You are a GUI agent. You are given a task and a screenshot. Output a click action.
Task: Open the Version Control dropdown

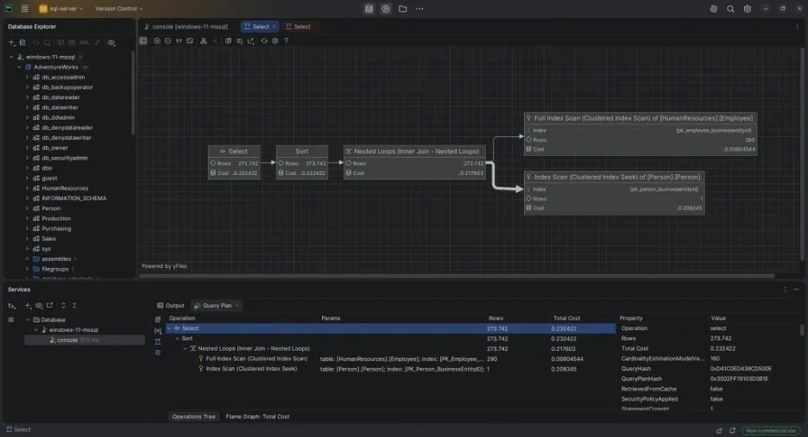pos(118,9)
